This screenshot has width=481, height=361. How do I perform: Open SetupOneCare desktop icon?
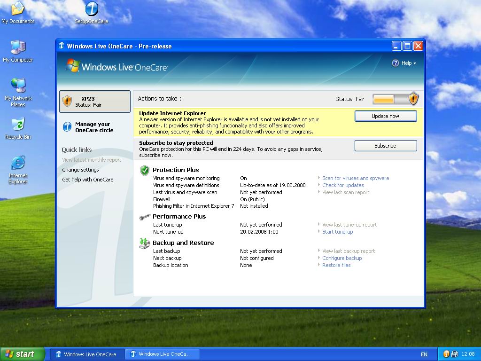click(92, 12)
